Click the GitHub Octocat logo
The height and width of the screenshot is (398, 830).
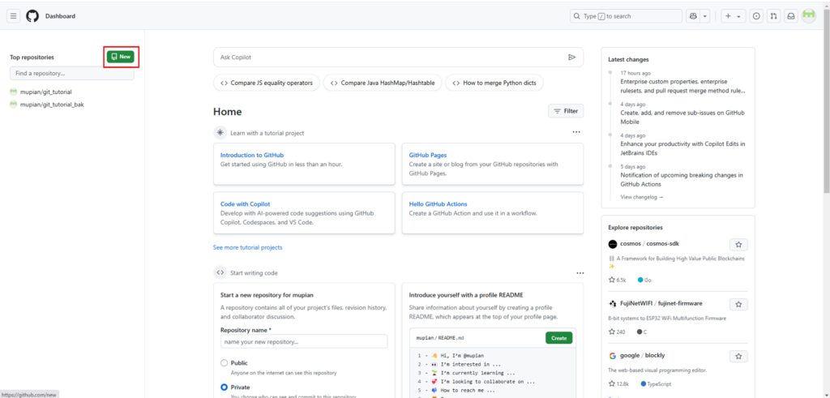[32, 16]
